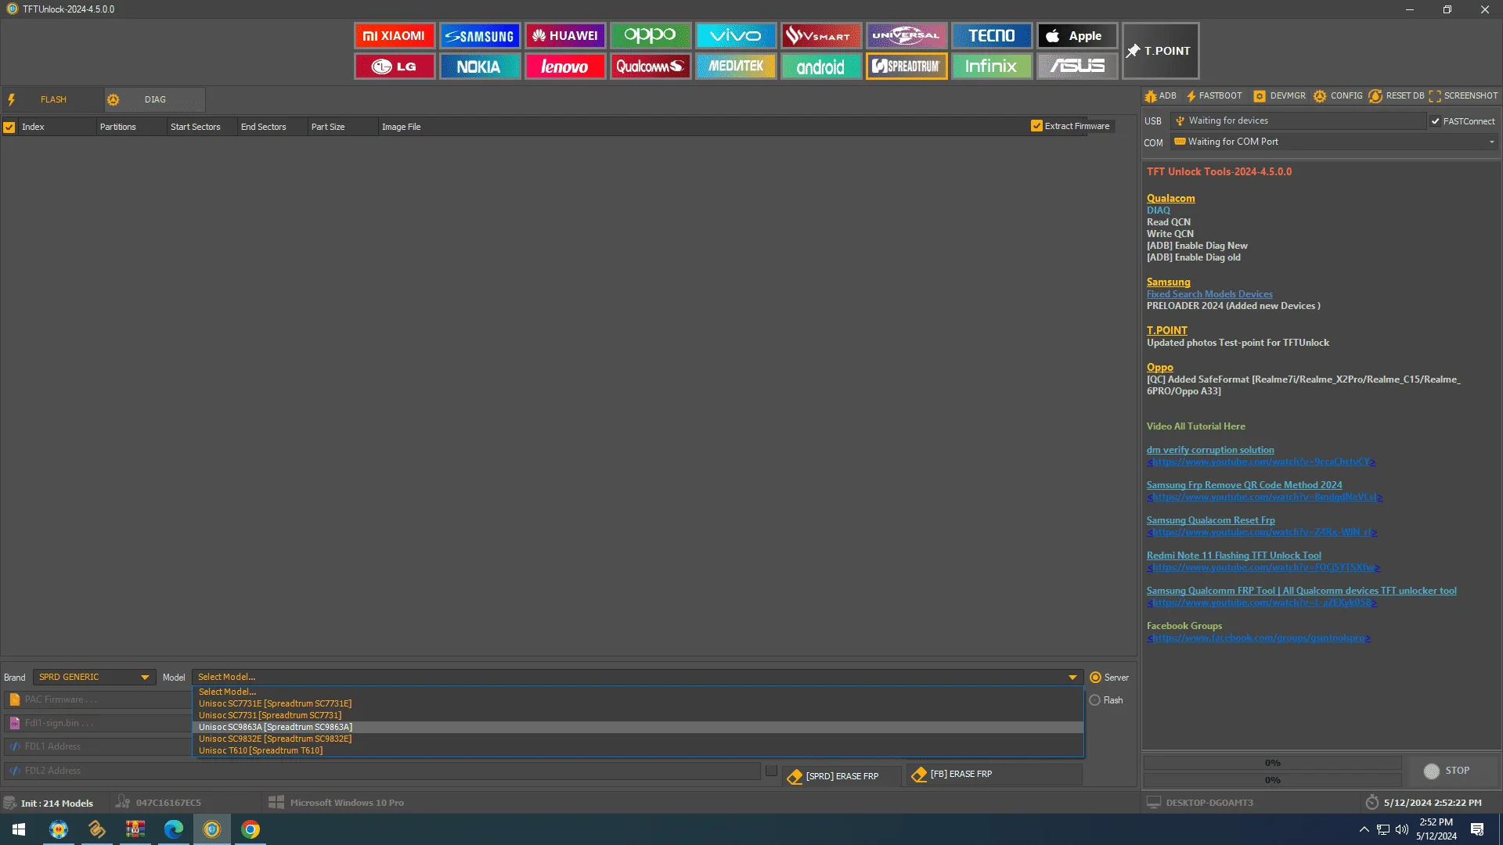Open Fastboot tools

pyautogui.click(x=1214, y=96)
